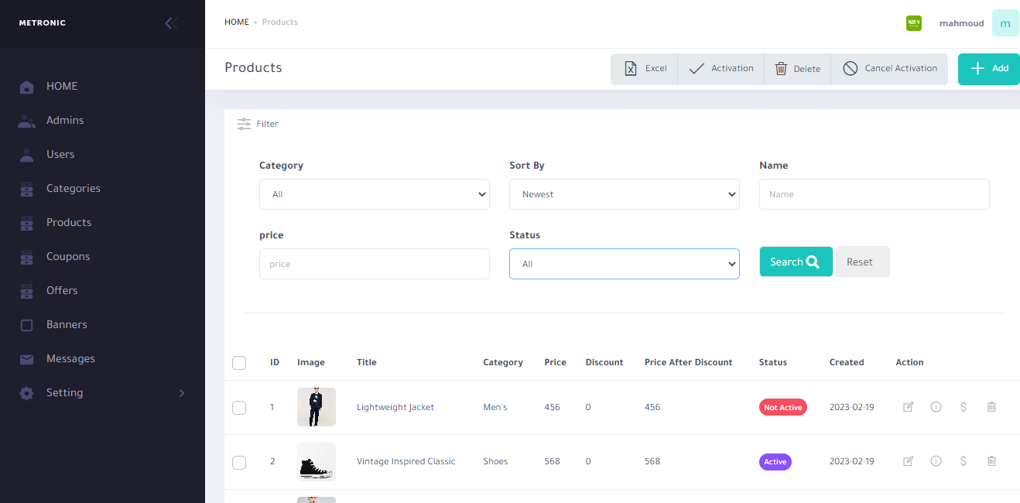Click the Admins people icon in sidebar
Image resolution: width=1020 pixels, height=503 pixels.
(x=27, y=121)
